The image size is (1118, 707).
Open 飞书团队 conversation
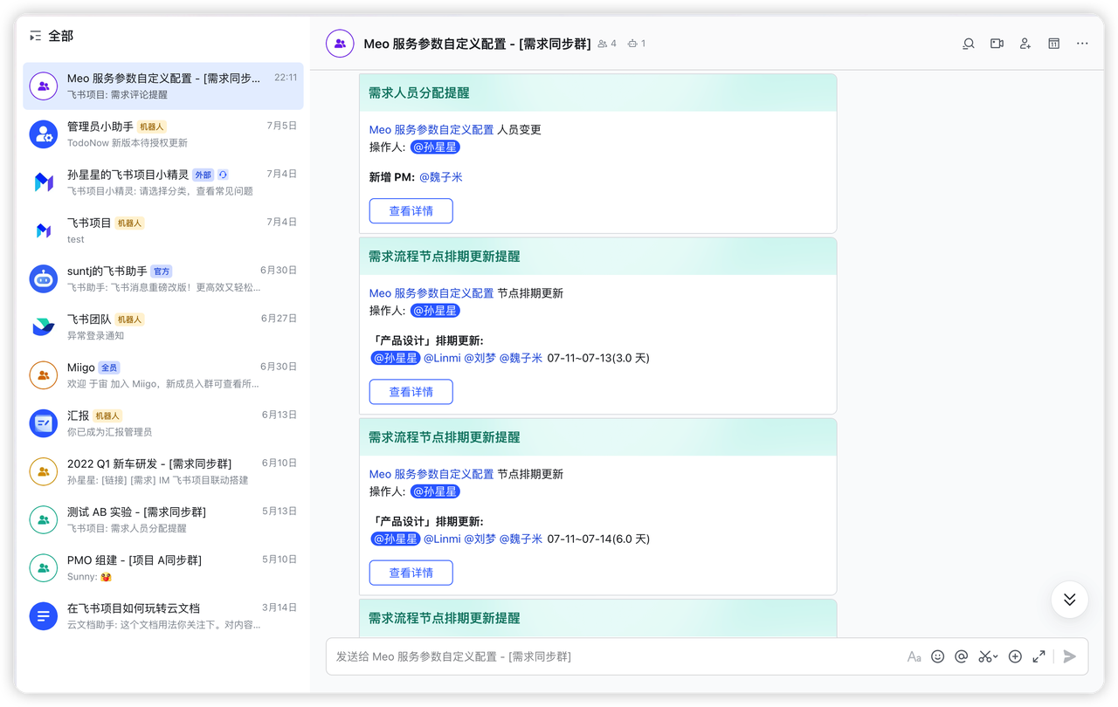(163, 326)
